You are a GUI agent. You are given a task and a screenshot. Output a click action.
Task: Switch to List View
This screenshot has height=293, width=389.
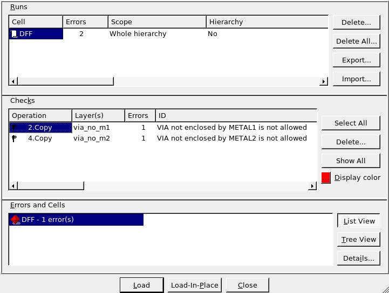[359, 221]
